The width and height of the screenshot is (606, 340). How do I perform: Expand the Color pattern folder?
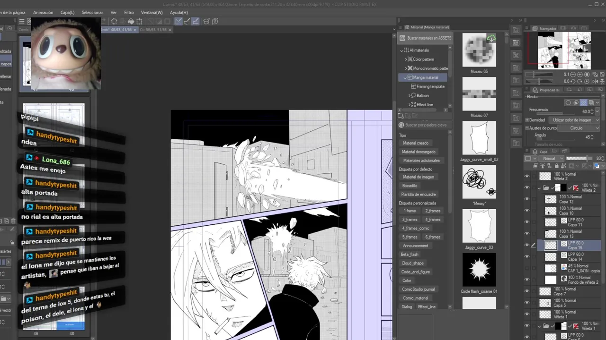click(x=406, y=59)
